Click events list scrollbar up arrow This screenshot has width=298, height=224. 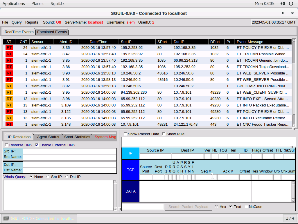(x=294, y=40)
